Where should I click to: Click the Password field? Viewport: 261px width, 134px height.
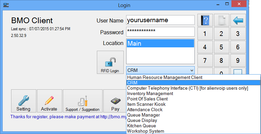click(x=160, y=32)
